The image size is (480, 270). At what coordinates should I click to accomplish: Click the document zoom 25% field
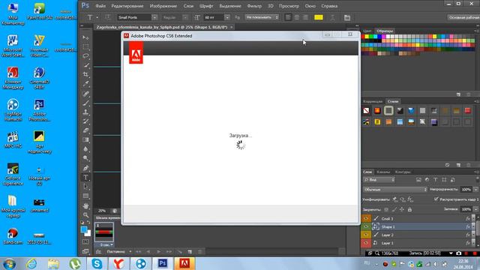(102, 211)
